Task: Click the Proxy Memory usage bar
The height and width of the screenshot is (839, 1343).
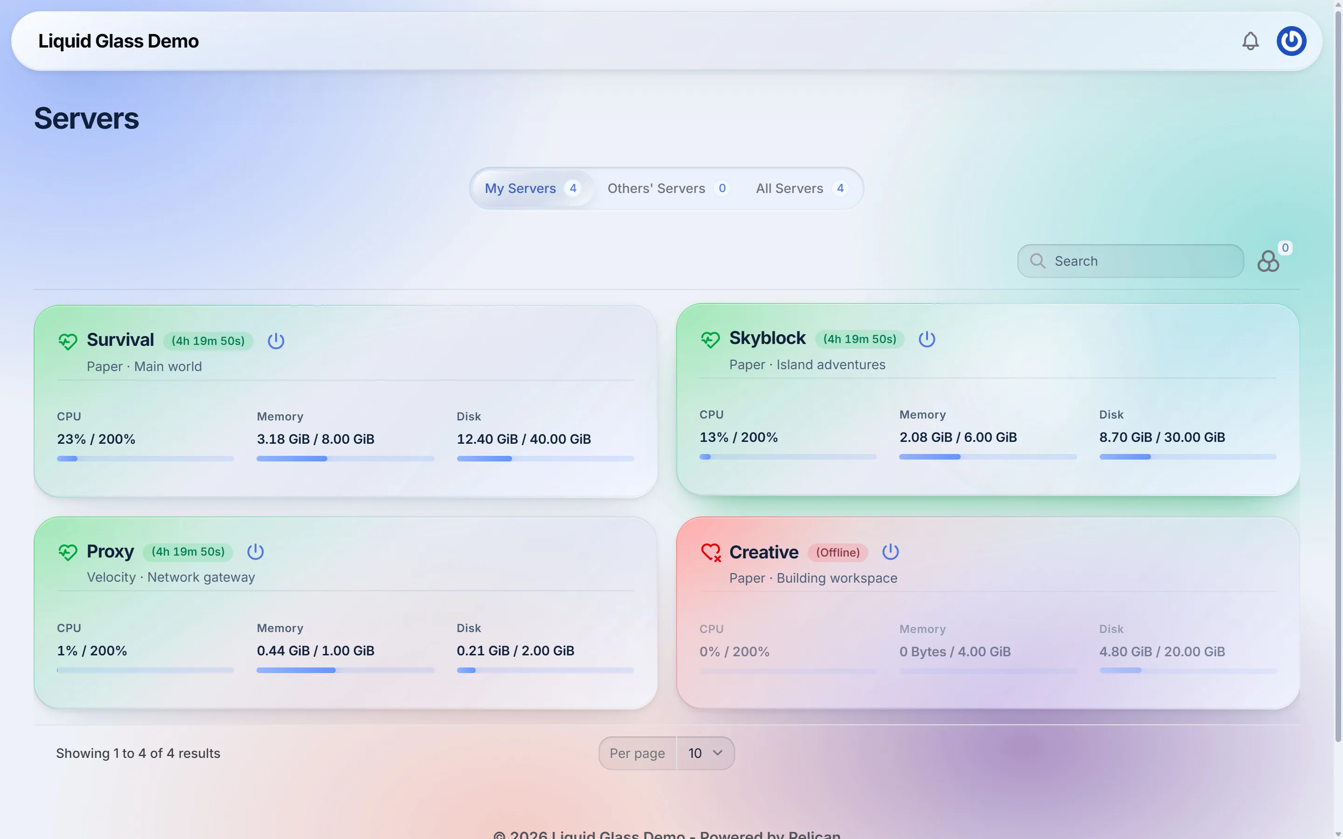Action: point(345,670)
